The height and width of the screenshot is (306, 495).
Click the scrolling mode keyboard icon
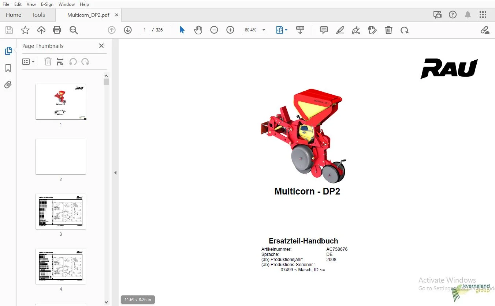[300, 30]
